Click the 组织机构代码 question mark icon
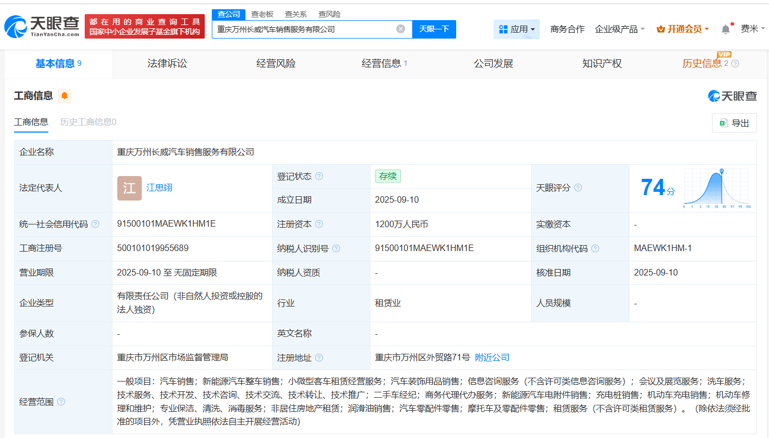Image resolution: width=769 pixels, height=438 pixels. pyautogui.click(x=596, y=248)
